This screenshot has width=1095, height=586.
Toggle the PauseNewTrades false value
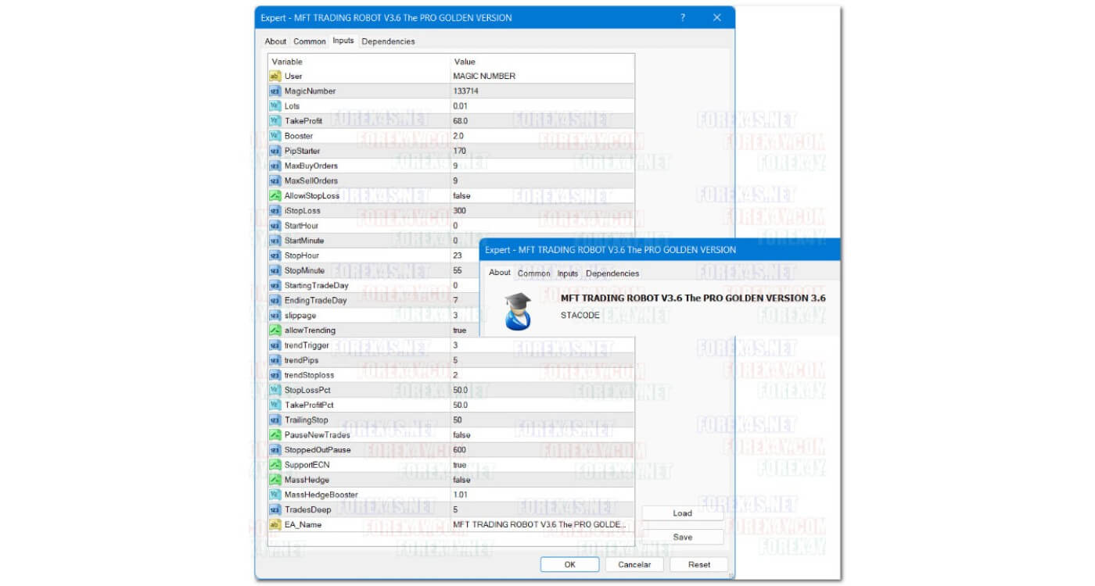coord(461,435)
